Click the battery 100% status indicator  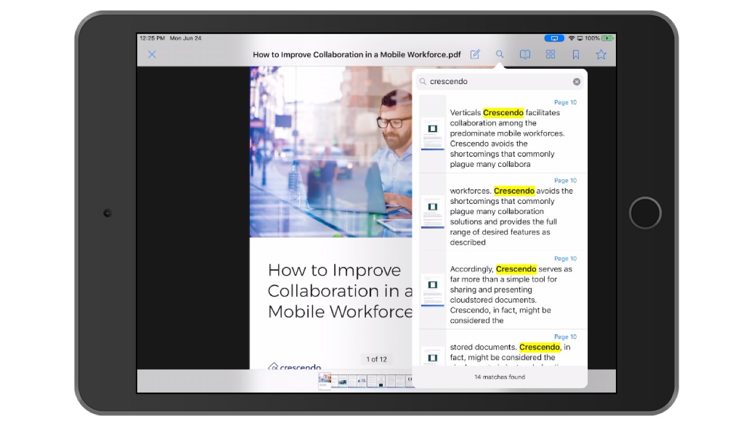(599, 38)
